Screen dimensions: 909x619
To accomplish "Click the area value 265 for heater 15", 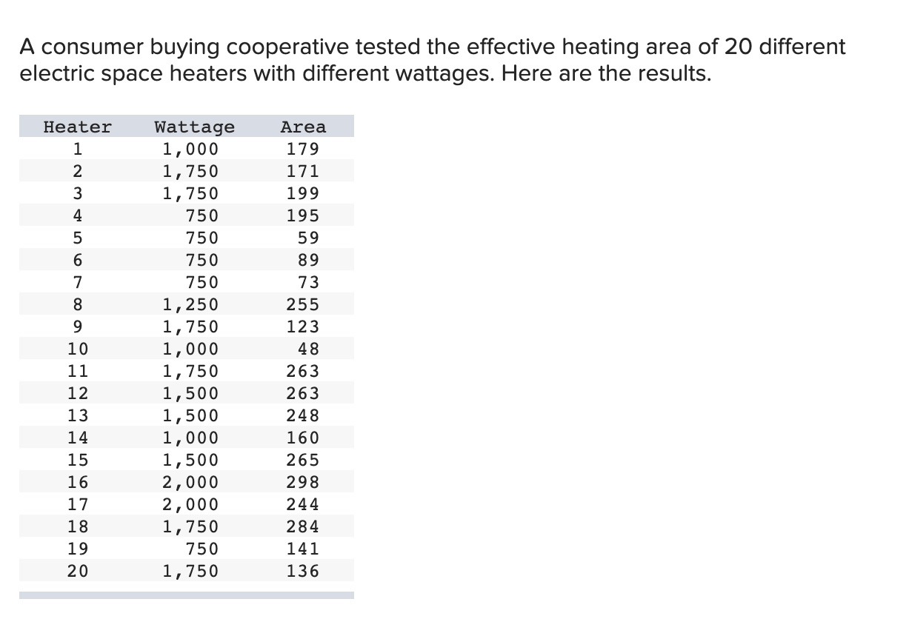I will [303, 460].
